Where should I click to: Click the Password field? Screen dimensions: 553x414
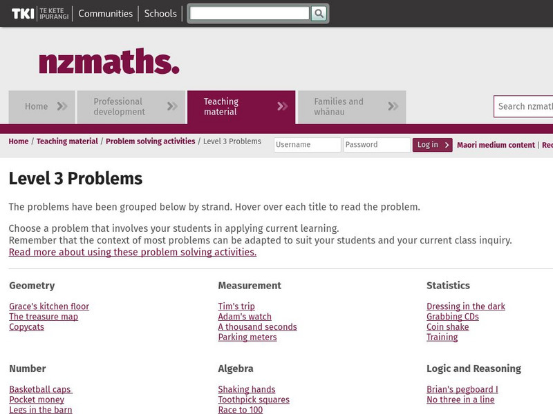point(377,145)
